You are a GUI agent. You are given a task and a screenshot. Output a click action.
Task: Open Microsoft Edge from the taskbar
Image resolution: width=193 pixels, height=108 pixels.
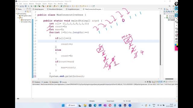tap(95, 105)
